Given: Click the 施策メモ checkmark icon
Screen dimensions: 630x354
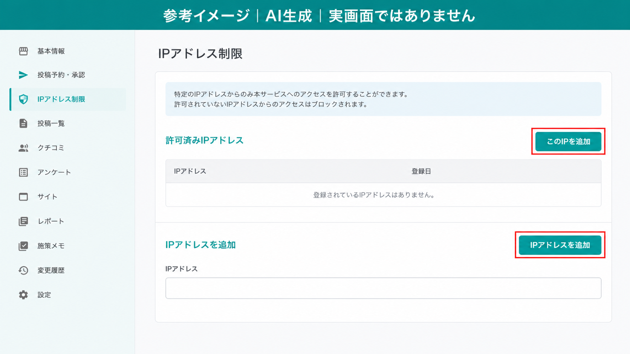Looking at the screenshot, I should click(x=23, y=246).
